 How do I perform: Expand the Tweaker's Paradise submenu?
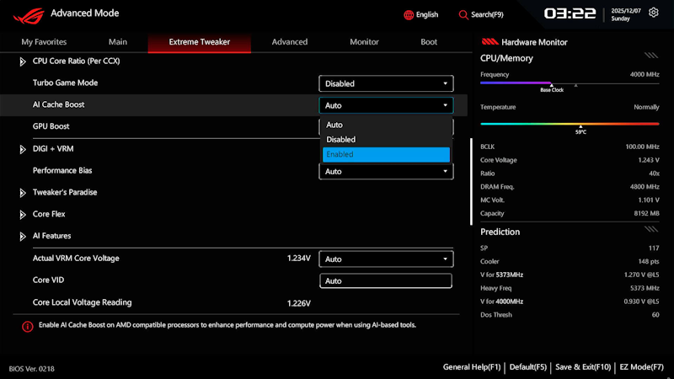[x=23, y=193]
